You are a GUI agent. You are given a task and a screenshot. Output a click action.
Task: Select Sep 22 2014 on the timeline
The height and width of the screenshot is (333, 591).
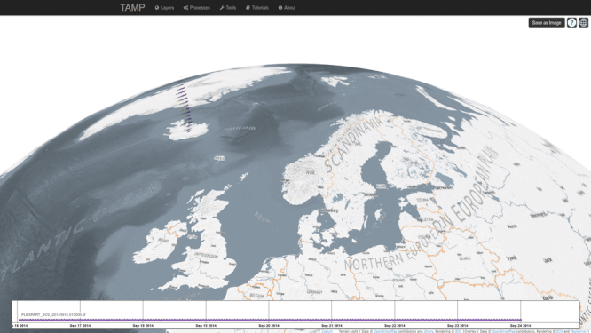[x=395, y=325]
